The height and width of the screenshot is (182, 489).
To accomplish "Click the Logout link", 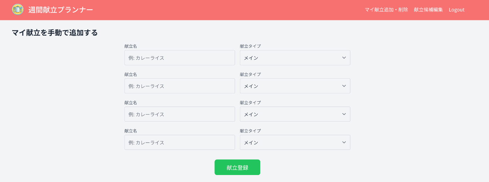I will [457, 10].
